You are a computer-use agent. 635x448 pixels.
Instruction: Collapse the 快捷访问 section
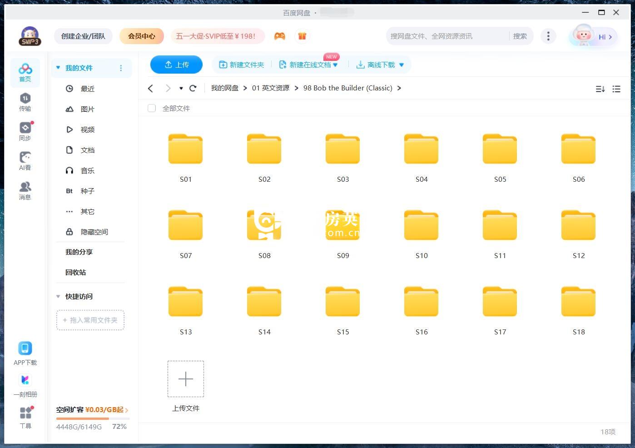58,296
